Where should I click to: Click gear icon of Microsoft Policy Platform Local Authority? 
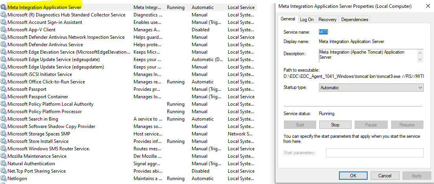pos(3,104)
